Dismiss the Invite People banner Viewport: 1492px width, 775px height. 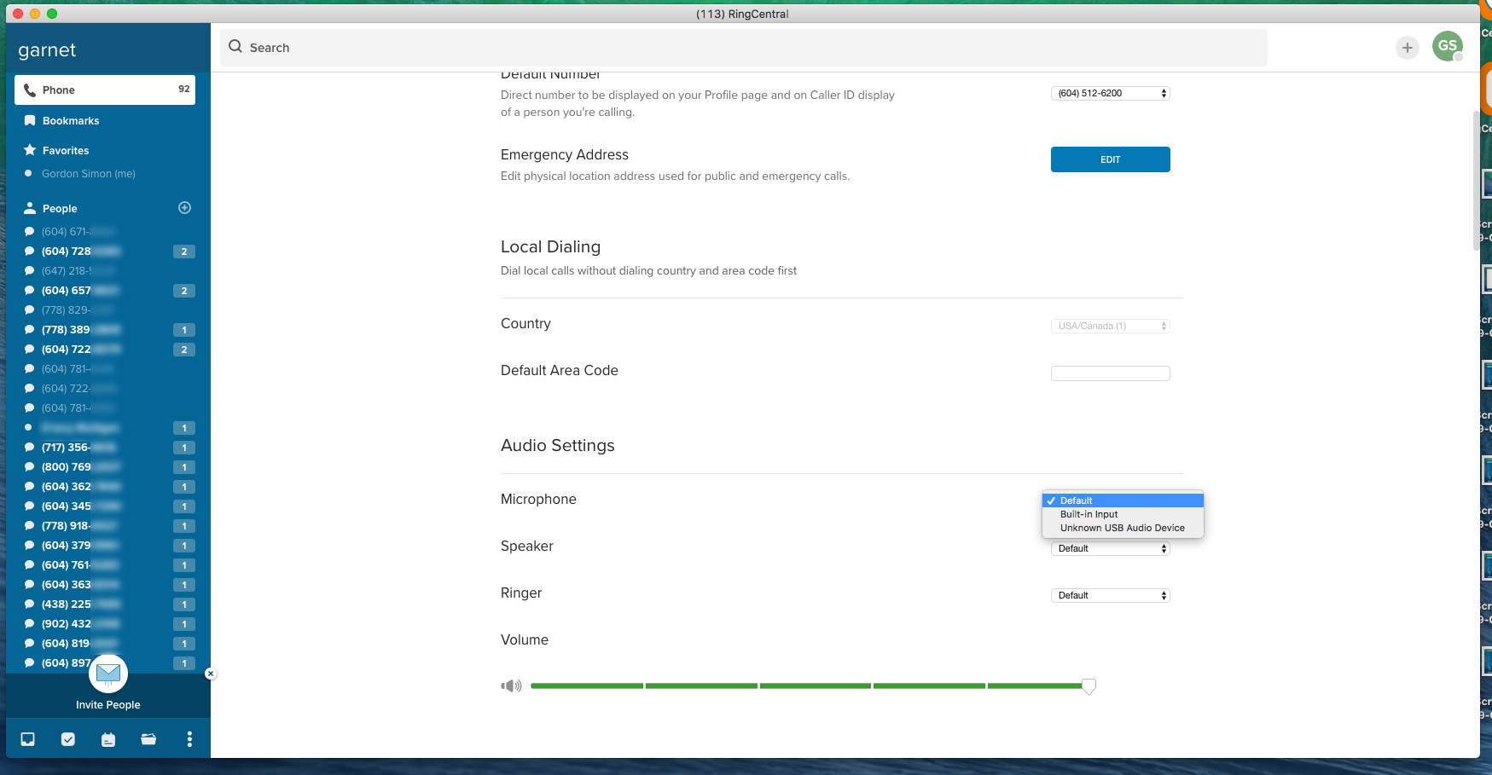click(x=211, y=674)
